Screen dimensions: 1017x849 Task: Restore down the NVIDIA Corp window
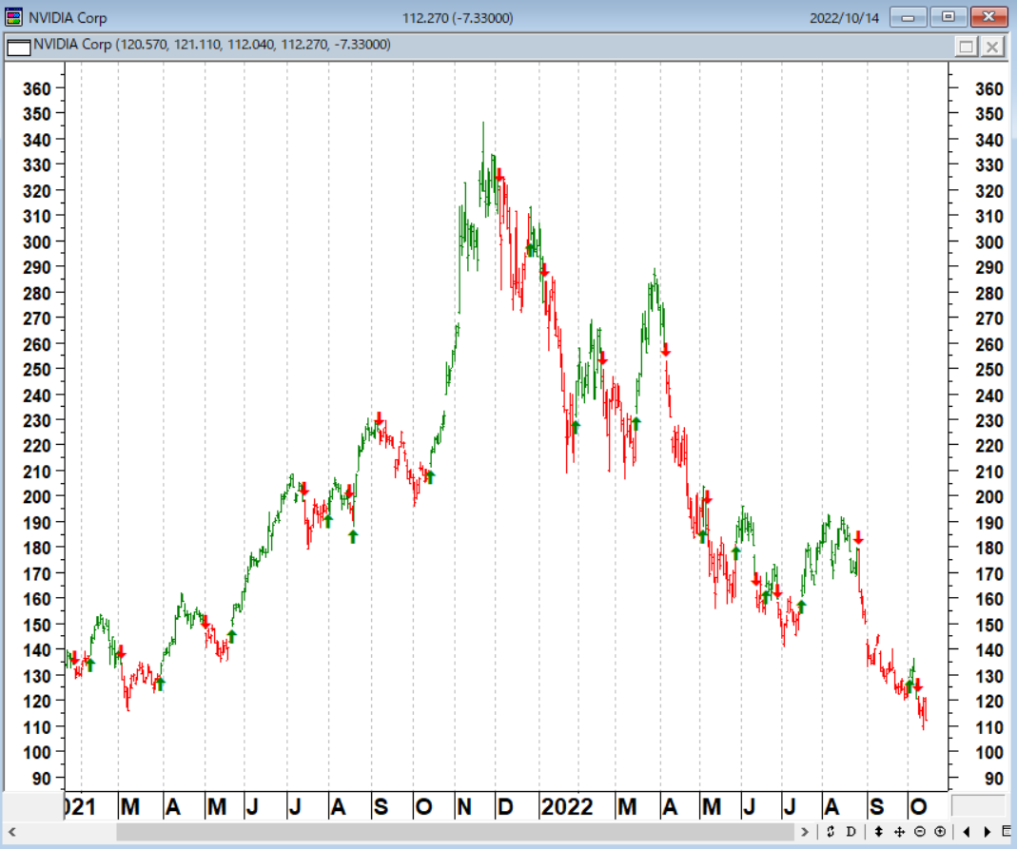tap(949, 17)
